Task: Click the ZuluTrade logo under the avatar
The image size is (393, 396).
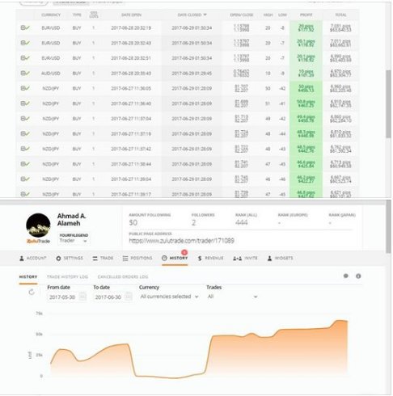Action: [x=38, y=241]
